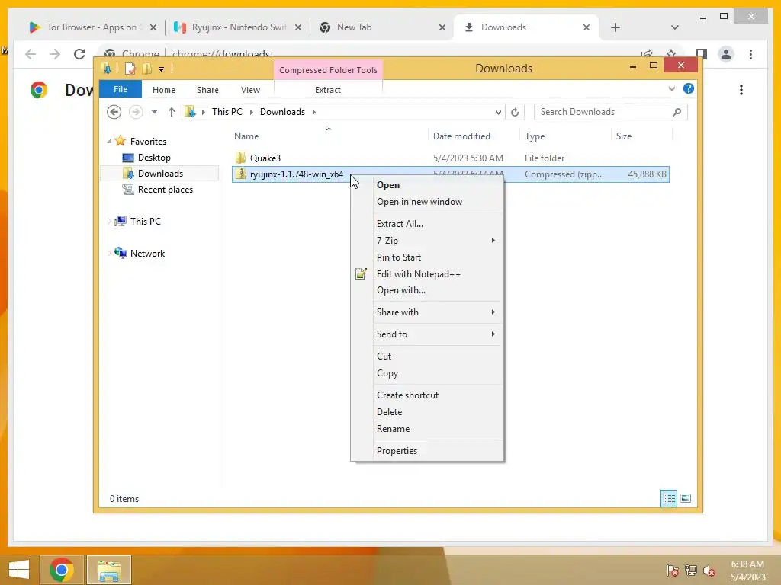Image resolution: width=781 pixels, height=585 pixels.
Task: Click the New folder quick access icon
Action: pyautogui.click(x=146, y=69)
